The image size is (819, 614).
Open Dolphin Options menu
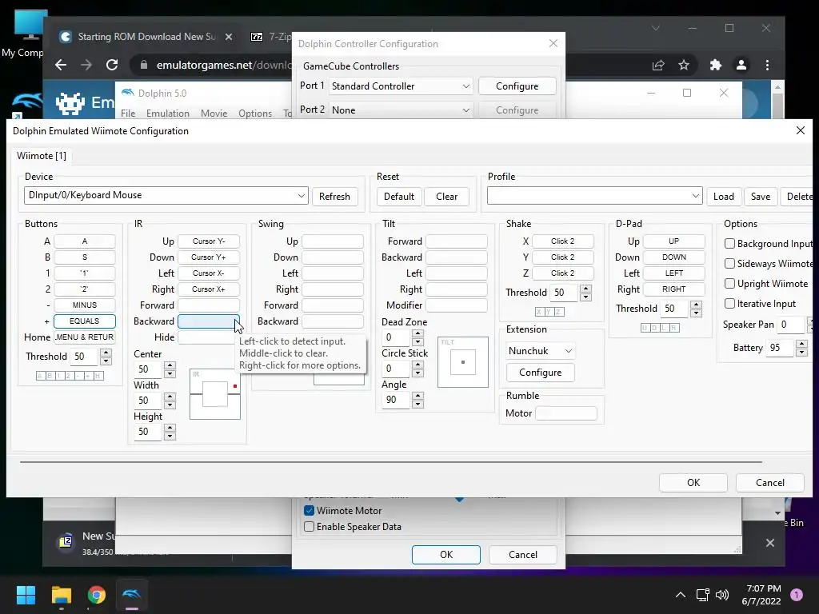tap(255, 114)
